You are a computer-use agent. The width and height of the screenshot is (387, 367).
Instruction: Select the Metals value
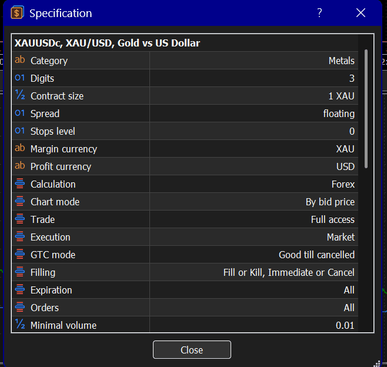[341, 61]
